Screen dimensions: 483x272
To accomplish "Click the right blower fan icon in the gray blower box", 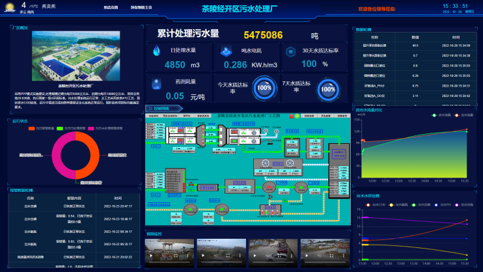I will click(x=290, y=163).
